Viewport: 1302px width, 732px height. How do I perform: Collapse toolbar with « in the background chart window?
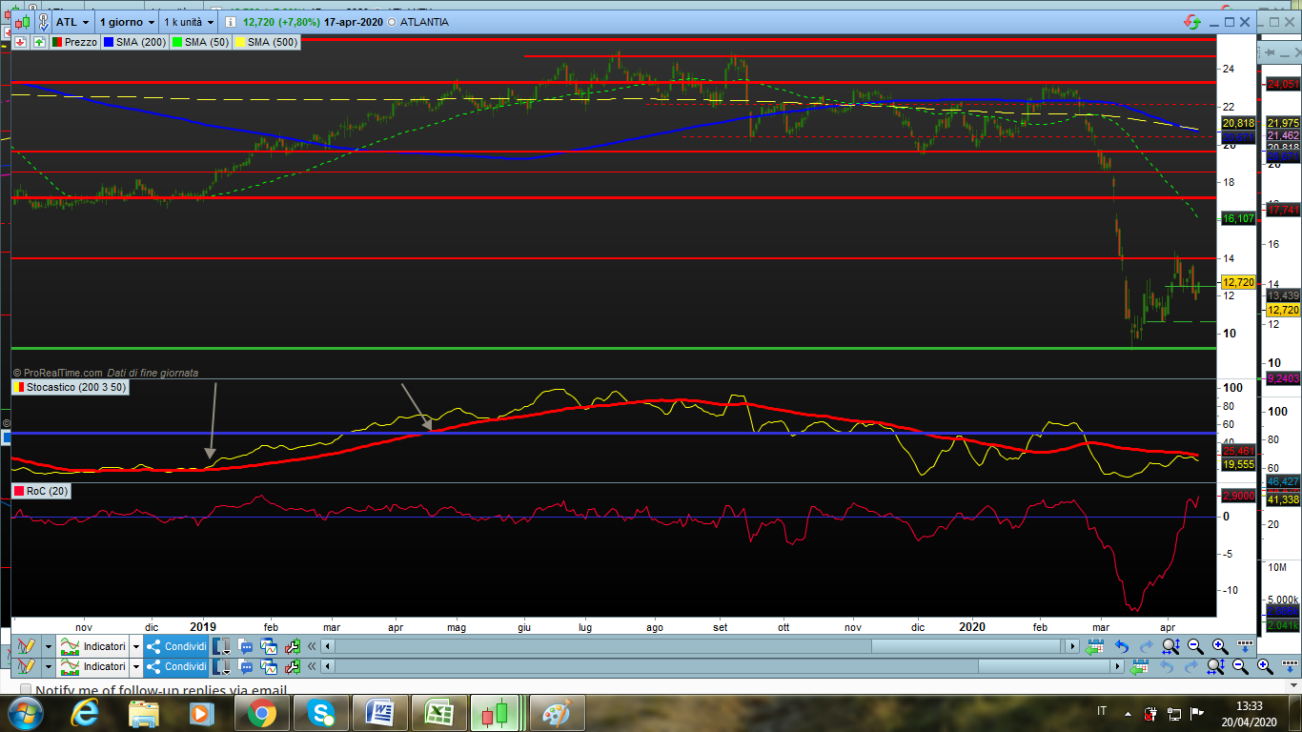[x=311, y=666]
